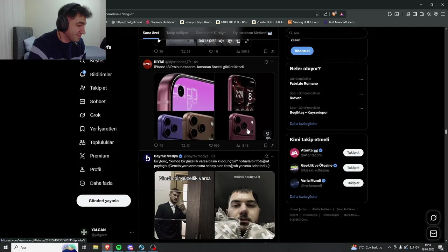
Task: Toggle microphone icon in system tray
Action: (x=400, y=247)
